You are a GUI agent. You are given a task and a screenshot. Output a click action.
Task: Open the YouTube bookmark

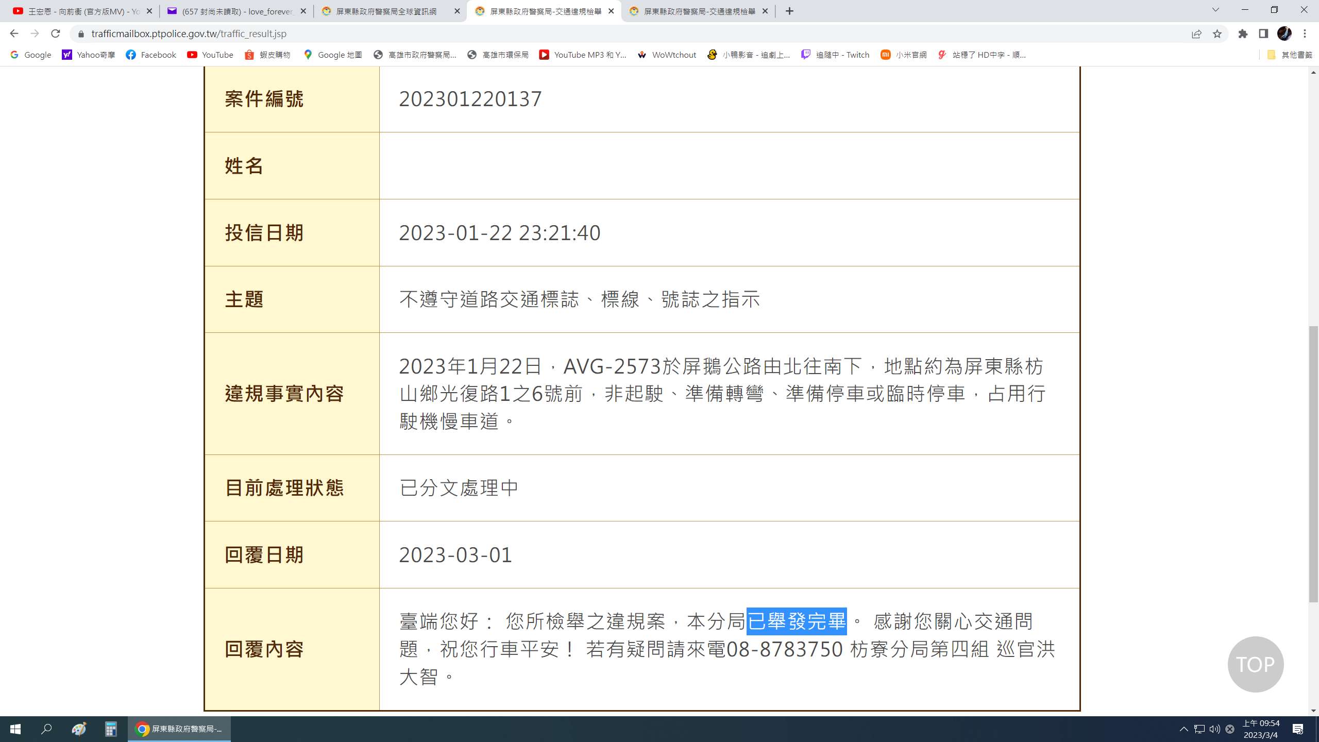(210, 55)
